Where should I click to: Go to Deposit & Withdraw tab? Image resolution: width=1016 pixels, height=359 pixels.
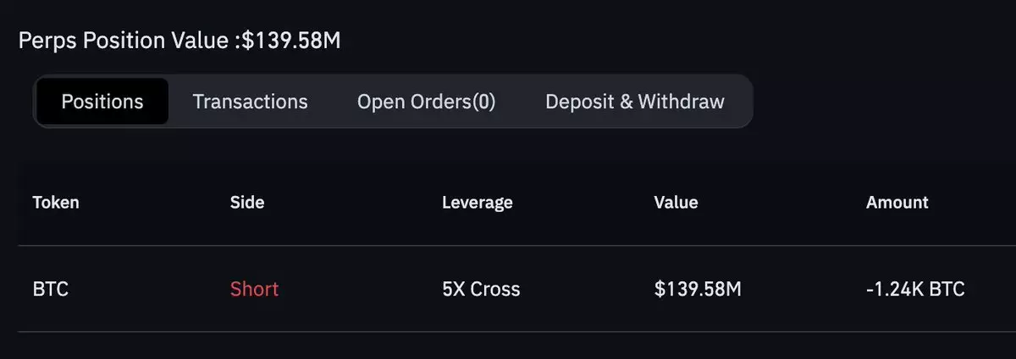(634, 102)
